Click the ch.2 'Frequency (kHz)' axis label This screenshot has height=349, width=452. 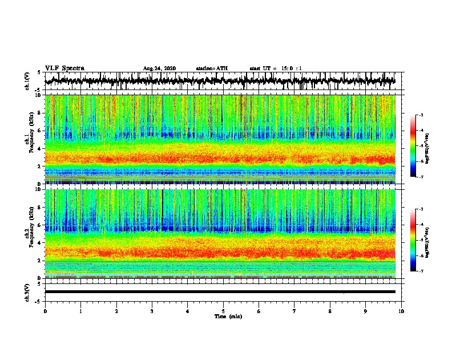[31, 227]
